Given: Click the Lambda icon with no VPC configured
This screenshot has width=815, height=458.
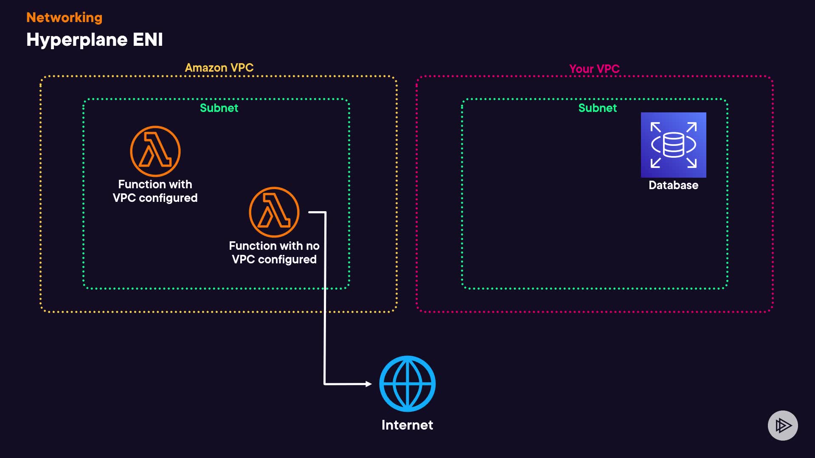Looking at the screenshot, I should pyautogui.click(x=274, y=212).
